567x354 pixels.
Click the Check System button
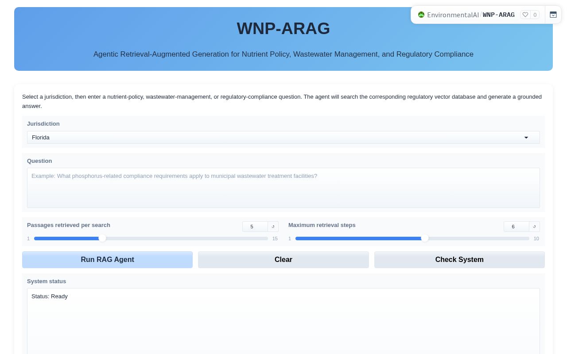[459, 260]
